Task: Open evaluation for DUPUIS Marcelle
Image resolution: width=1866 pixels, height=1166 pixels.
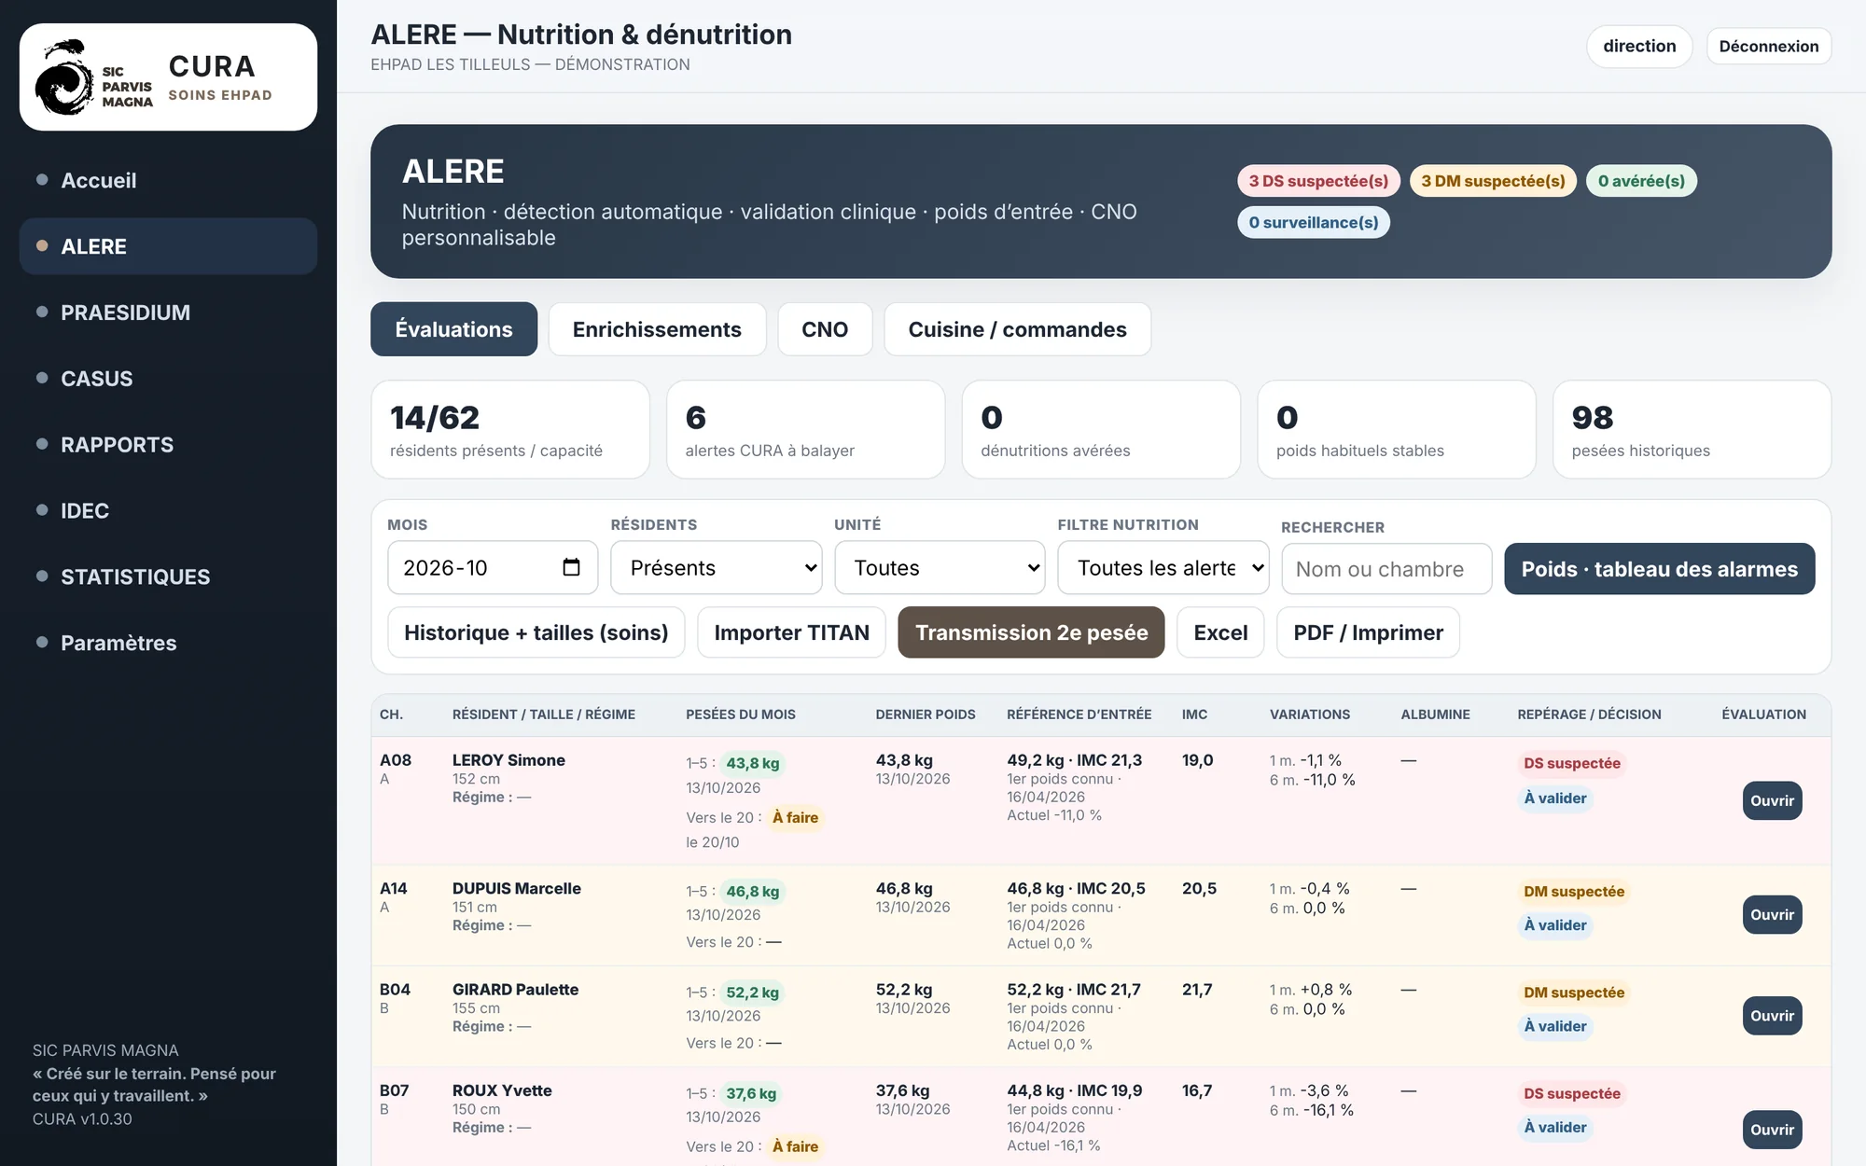Action: pos(1772,915)
